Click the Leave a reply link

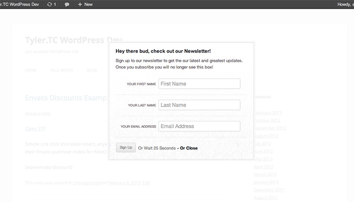tap(38, 114)
